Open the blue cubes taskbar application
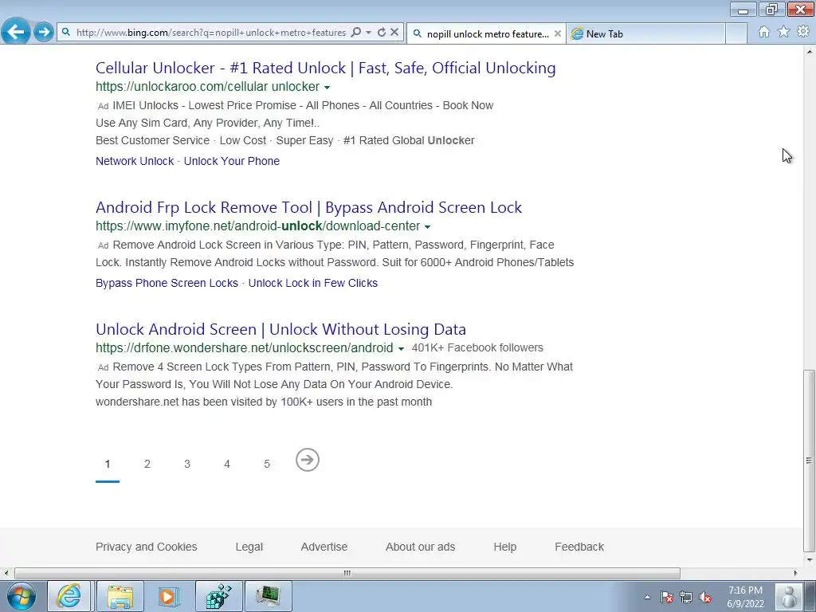Image resolution: width=816 pixels, height=612 pixels. coord(218,596)
